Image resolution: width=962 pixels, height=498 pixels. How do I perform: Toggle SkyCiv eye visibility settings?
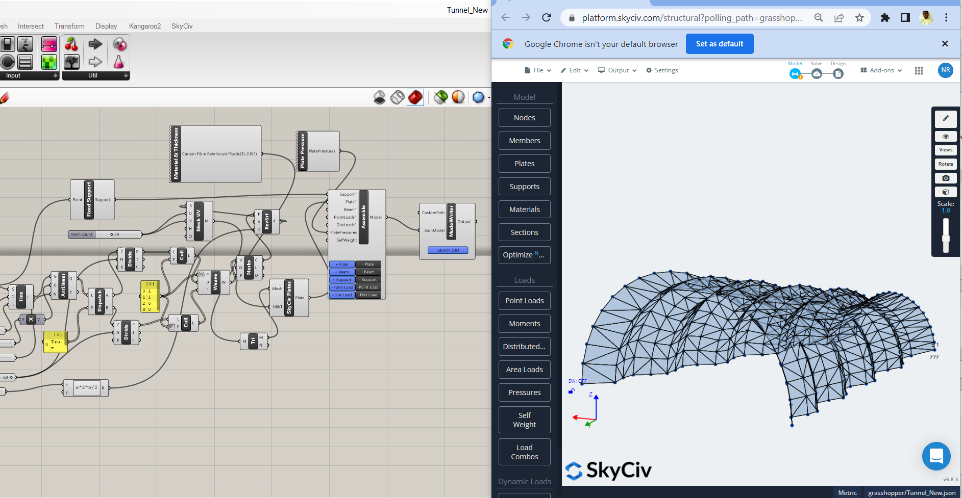(946, 136)
